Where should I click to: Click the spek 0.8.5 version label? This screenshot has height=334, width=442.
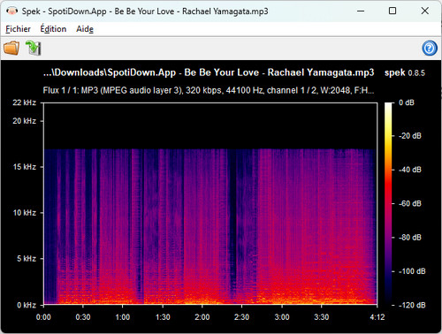click(405, 72)
